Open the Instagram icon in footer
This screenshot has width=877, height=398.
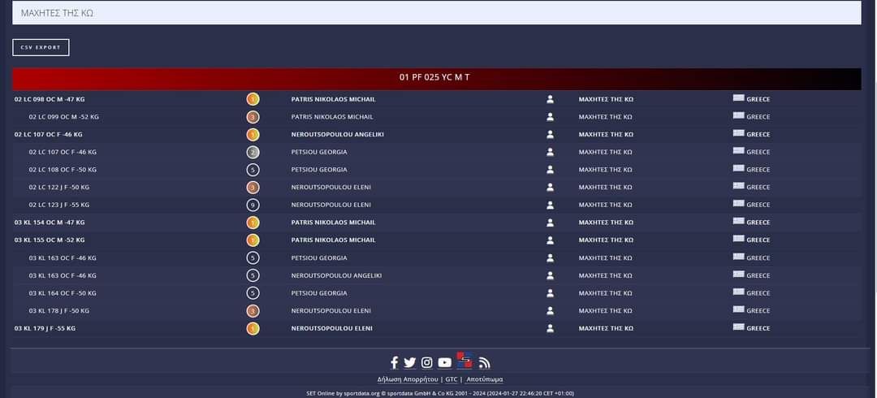pyautogui.click(x=427, y=362)
